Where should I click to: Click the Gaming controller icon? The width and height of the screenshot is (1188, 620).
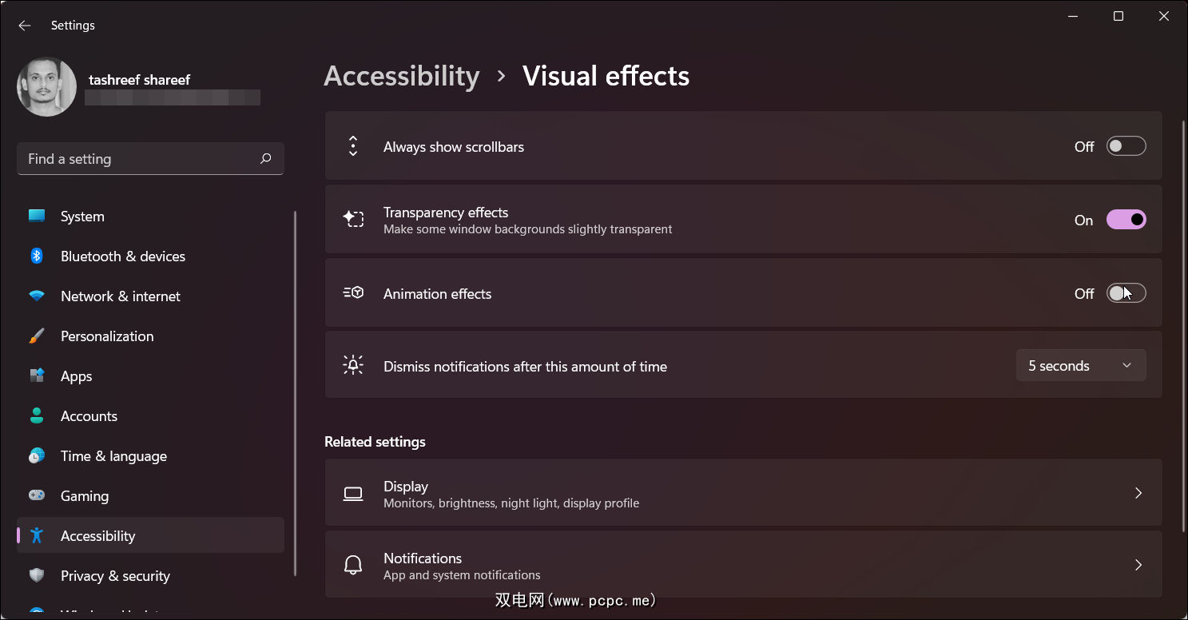pyautogui.click(x=37, y=496)
